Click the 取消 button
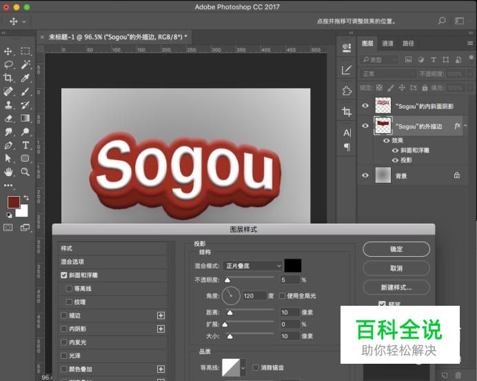477x381 pixels. 396,268
